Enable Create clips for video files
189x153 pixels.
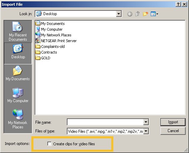pyautogui.click(x=49, y=144)
